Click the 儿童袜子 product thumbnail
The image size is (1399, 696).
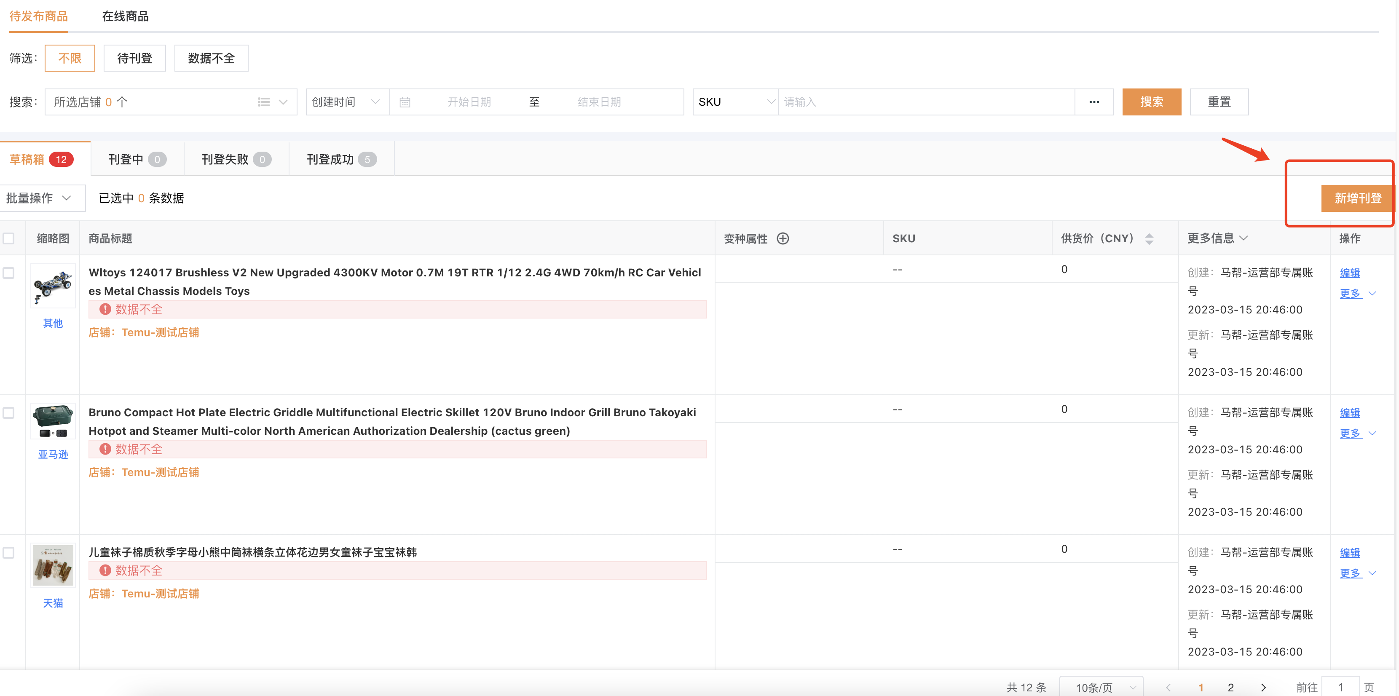click(x=53, y=565)
